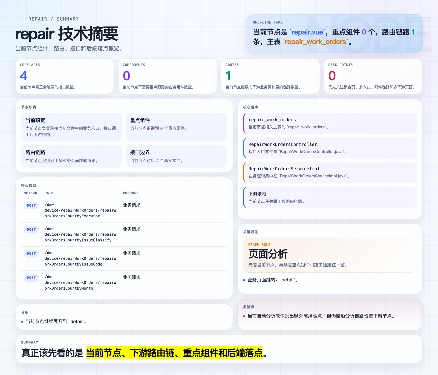Select the repairWorkOrdersCountByIssueClassify path
Viewport: 438px width, 375px height.
point(80,234)
